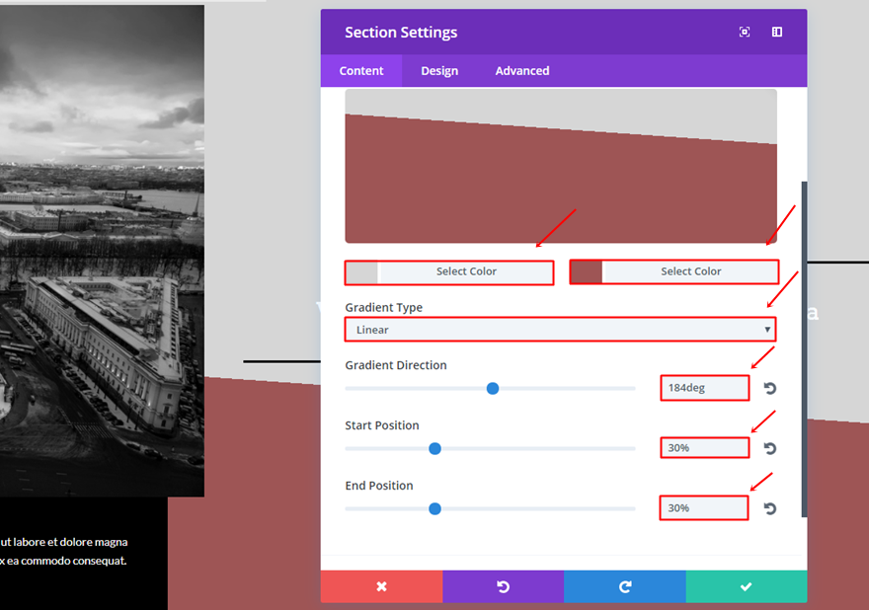Reset the Start Position value
Viewport: 869px width, 610px height.
[770, 449]
